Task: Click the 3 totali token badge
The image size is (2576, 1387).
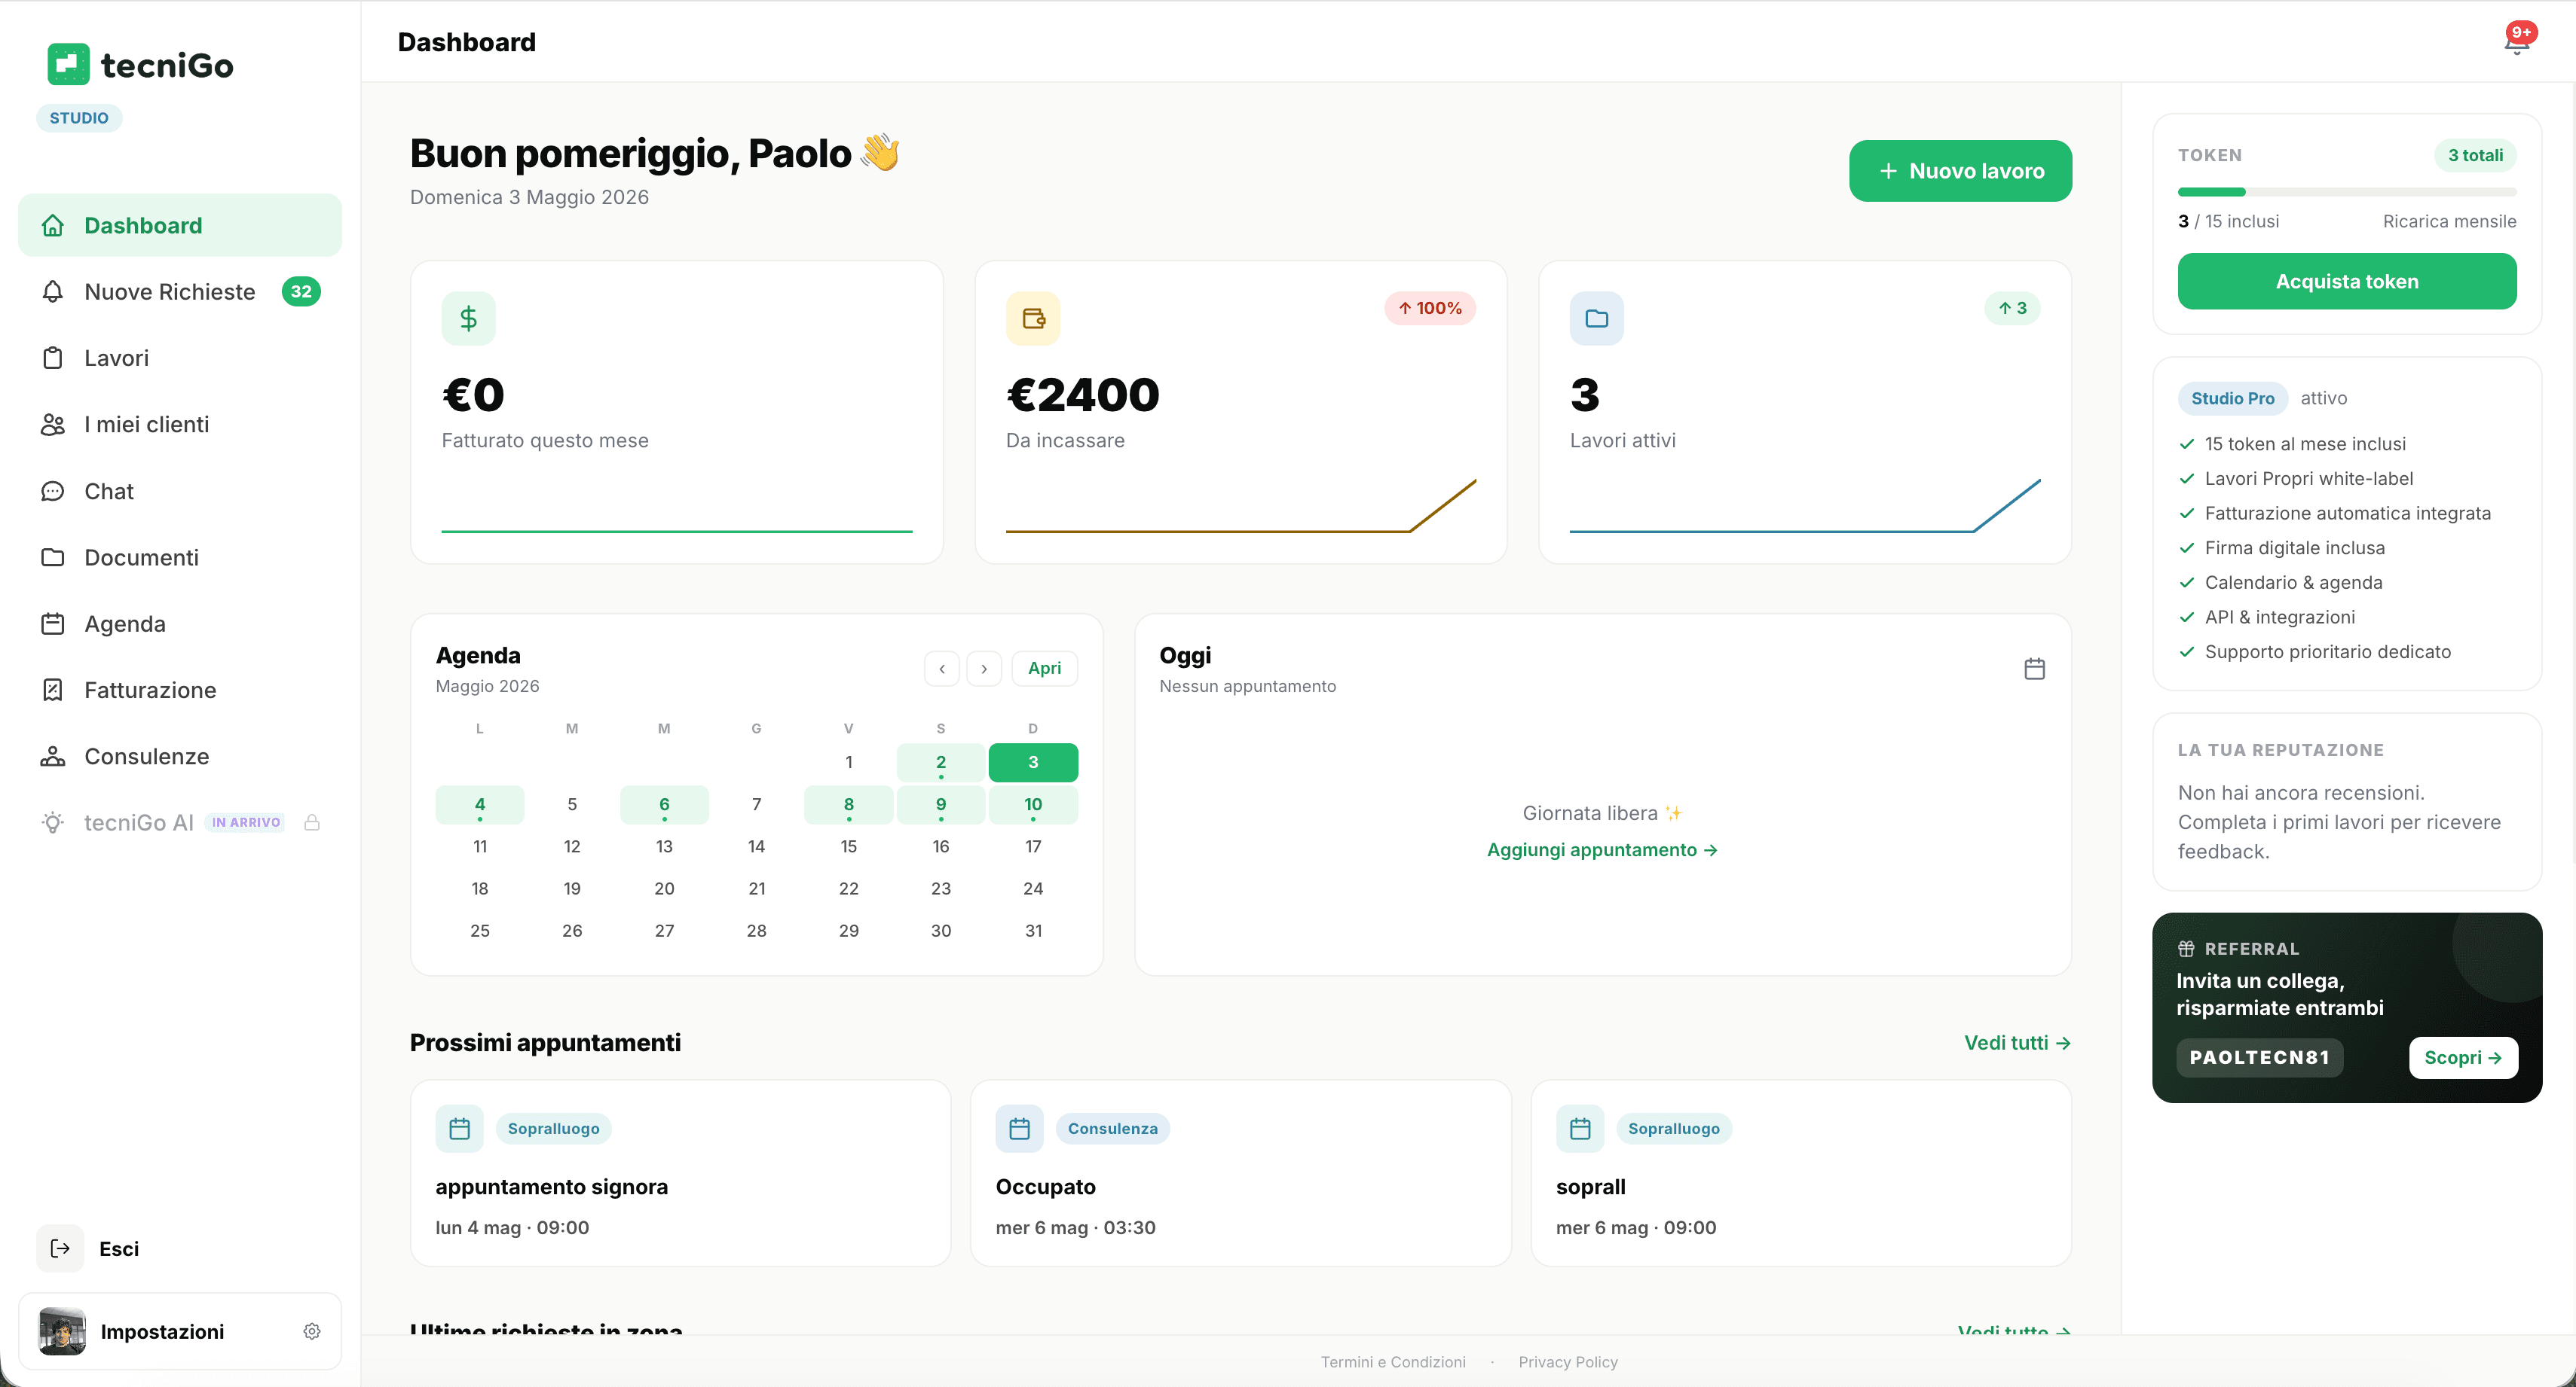Action: (2475, 155)
